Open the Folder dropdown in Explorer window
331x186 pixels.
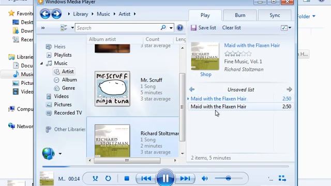306,16
